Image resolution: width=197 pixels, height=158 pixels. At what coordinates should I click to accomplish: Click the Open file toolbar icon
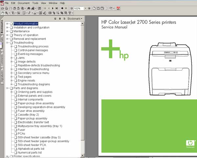coord(2,9)
